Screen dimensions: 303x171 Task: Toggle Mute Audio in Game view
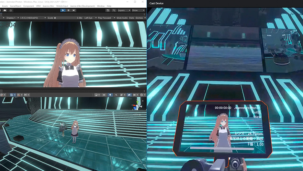click(122, 18)
